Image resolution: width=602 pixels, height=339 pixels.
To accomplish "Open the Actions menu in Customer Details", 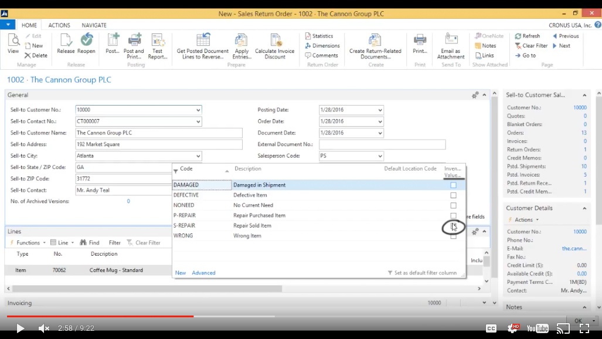I will (x=524, y=220).
